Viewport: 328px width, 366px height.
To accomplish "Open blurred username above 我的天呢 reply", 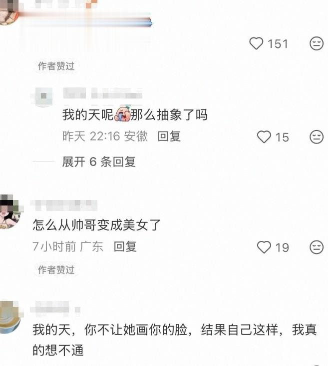I will (102, 93).
